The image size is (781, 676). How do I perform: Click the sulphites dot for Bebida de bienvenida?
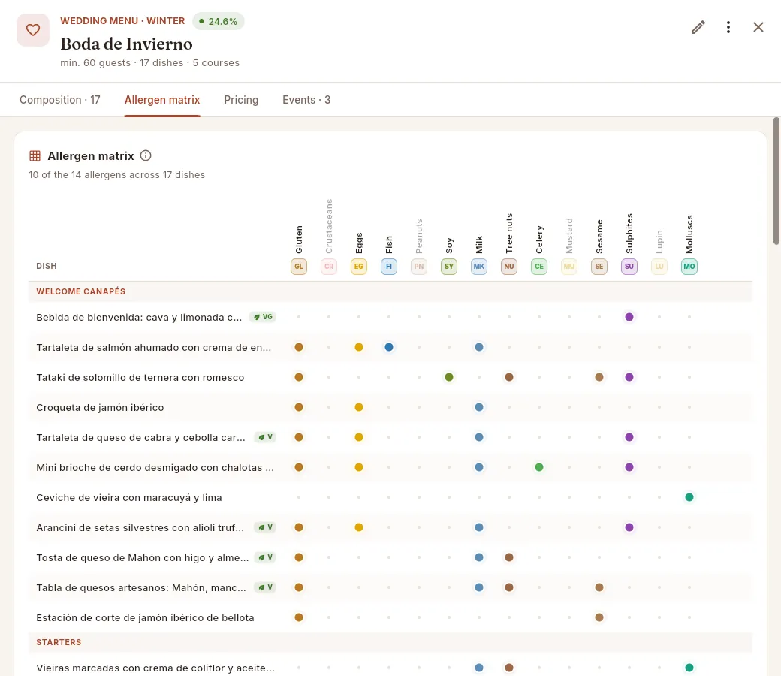[x=629, y=317]
